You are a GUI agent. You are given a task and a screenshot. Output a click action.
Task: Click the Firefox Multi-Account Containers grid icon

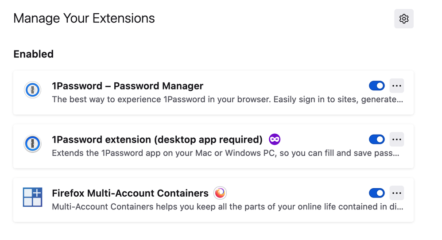click(x=32, y=197)
